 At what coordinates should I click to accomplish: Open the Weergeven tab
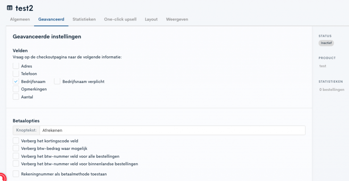click(x=177, y=19)
